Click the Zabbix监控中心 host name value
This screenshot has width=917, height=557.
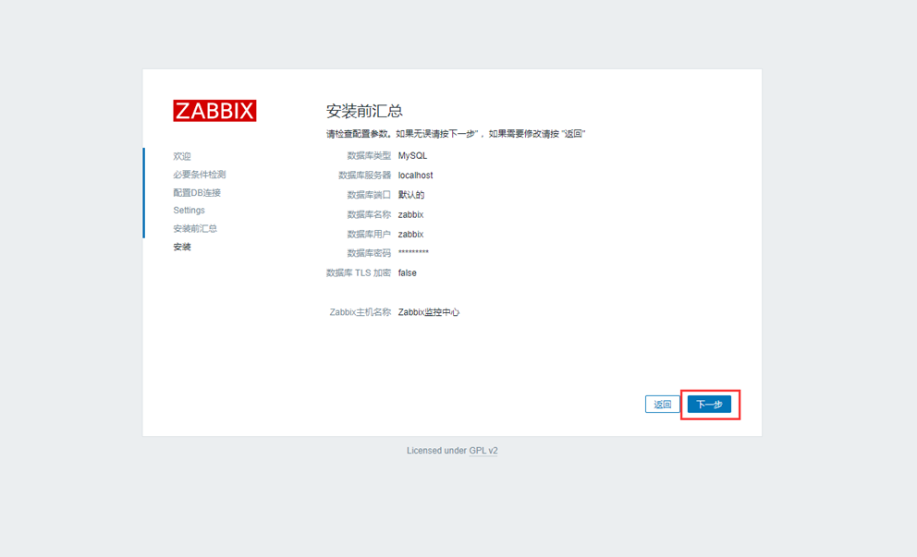pyautogui.click(x=429, y=312)
